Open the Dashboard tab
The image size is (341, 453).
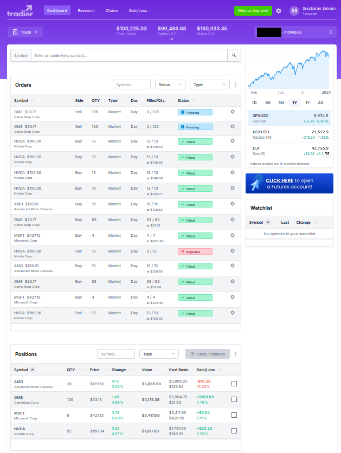(x=57, y=10)
